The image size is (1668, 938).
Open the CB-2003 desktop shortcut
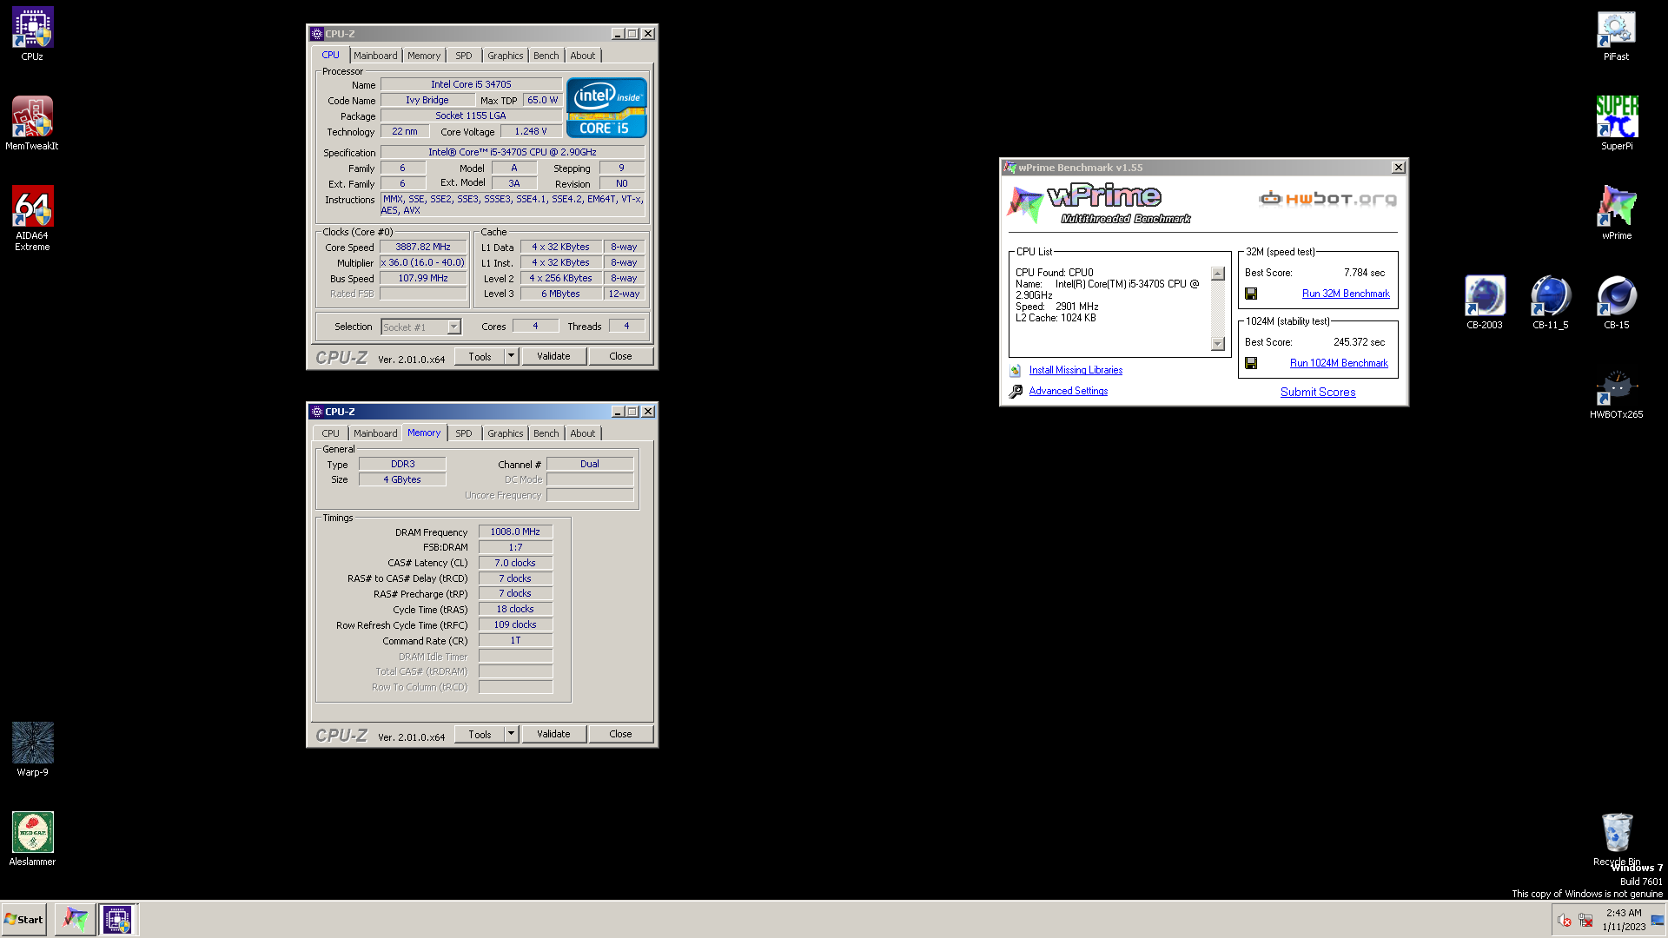[1484, 303]
